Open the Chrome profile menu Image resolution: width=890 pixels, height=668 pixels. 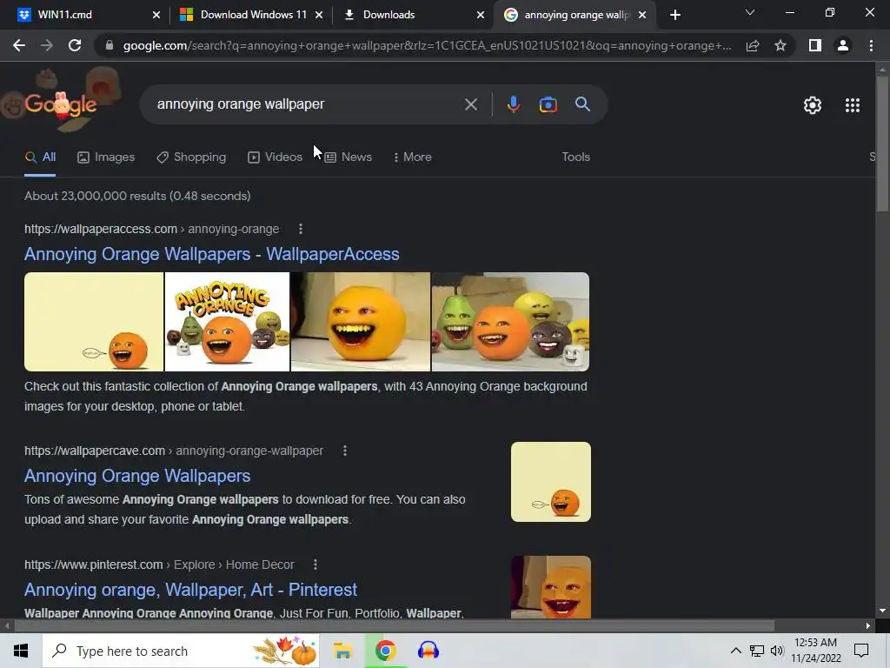coord(843,45)
